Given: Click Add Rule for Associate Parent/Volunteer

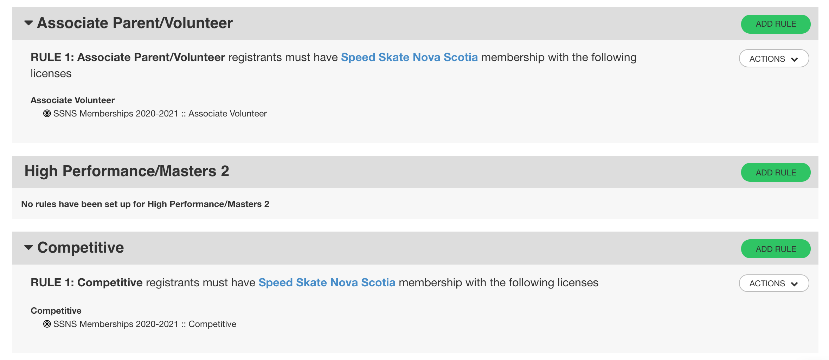Looking at the screenshot, I should [x=775, y=24].
